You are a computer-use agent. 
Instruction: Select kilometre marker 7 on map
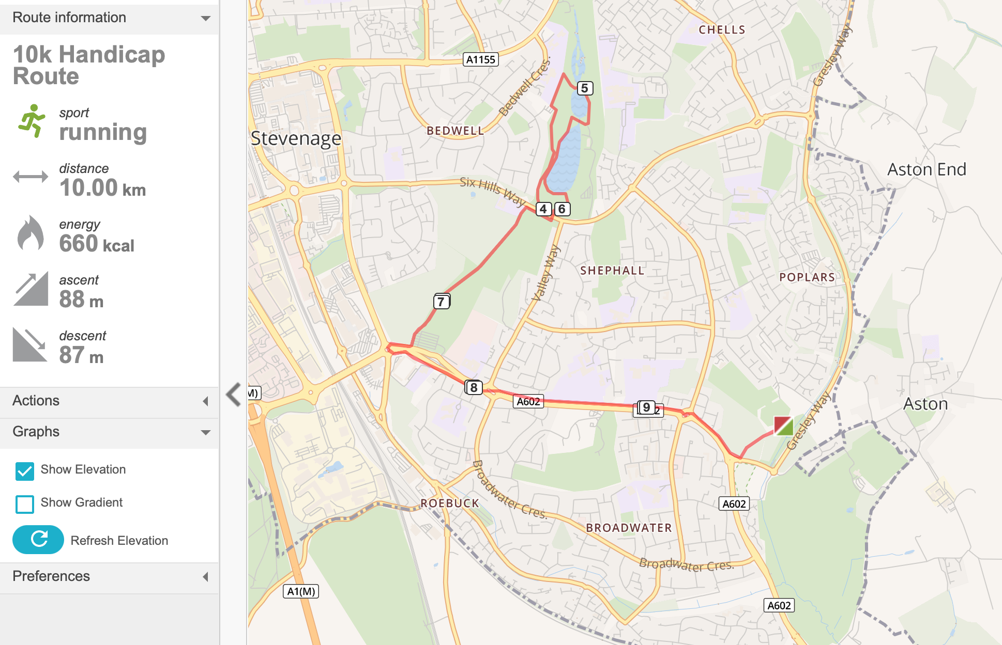pos(441,302)
